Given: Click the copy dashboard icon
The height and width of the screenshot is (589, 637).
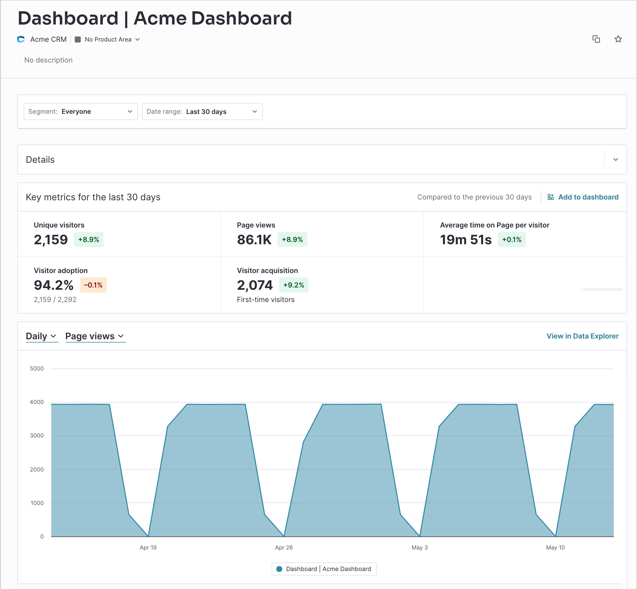Looking at the screenshot, I should (596, 39).
